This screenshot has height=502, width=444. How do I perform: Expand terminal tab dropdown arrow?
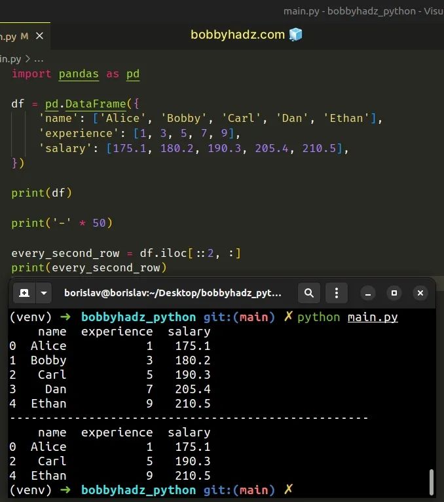[44, 293]
